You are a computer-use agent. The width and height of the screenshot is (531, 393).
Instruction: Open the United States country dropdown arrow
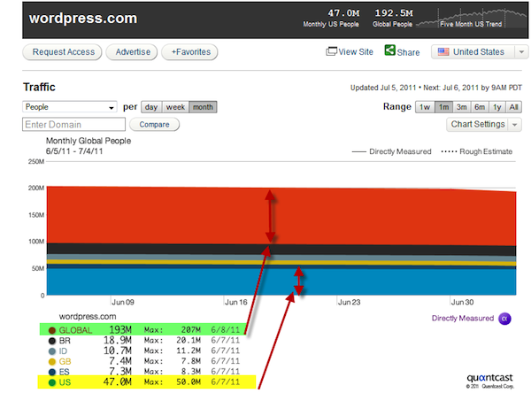coord(521,52)
